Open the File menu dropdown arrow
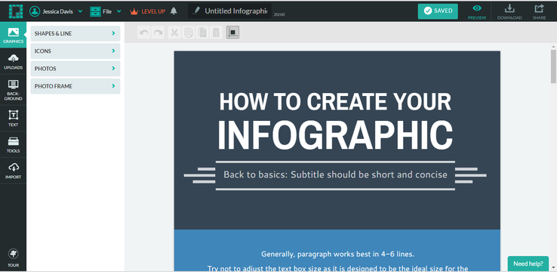 click(118, 11)
